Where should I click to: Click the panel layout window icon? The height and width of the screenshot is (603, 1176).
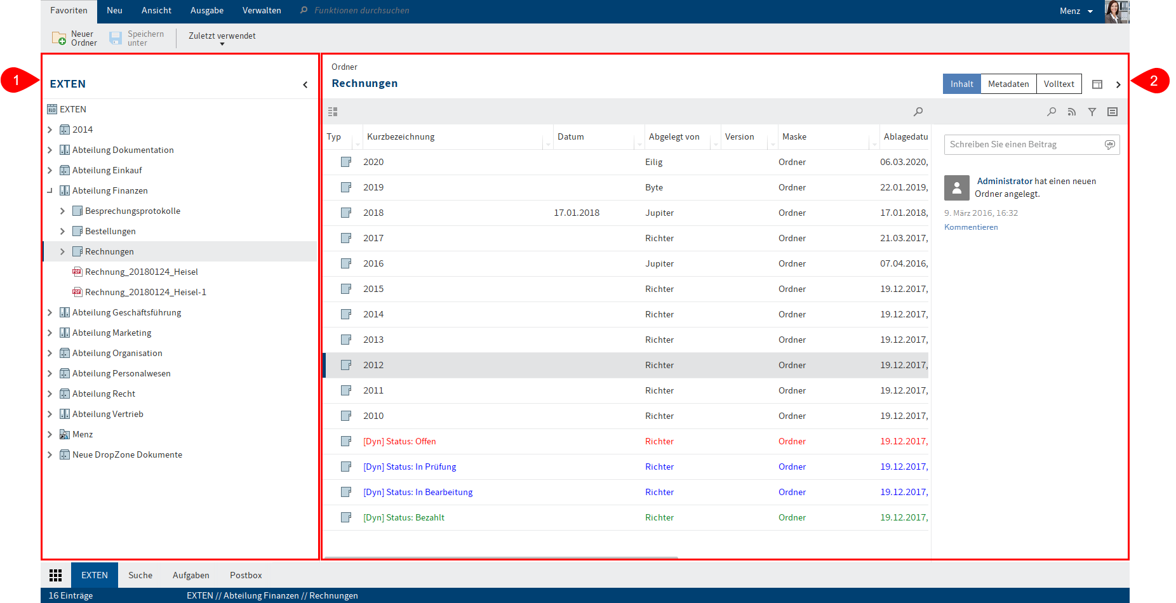(x=1097, y=84)
